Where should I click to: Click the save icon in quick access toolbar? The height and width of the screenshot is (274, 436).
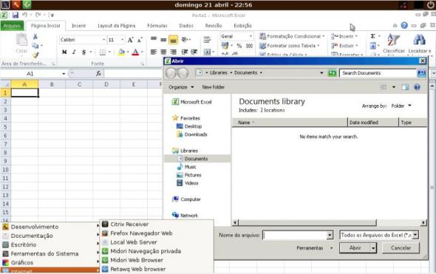coord(15,15)
